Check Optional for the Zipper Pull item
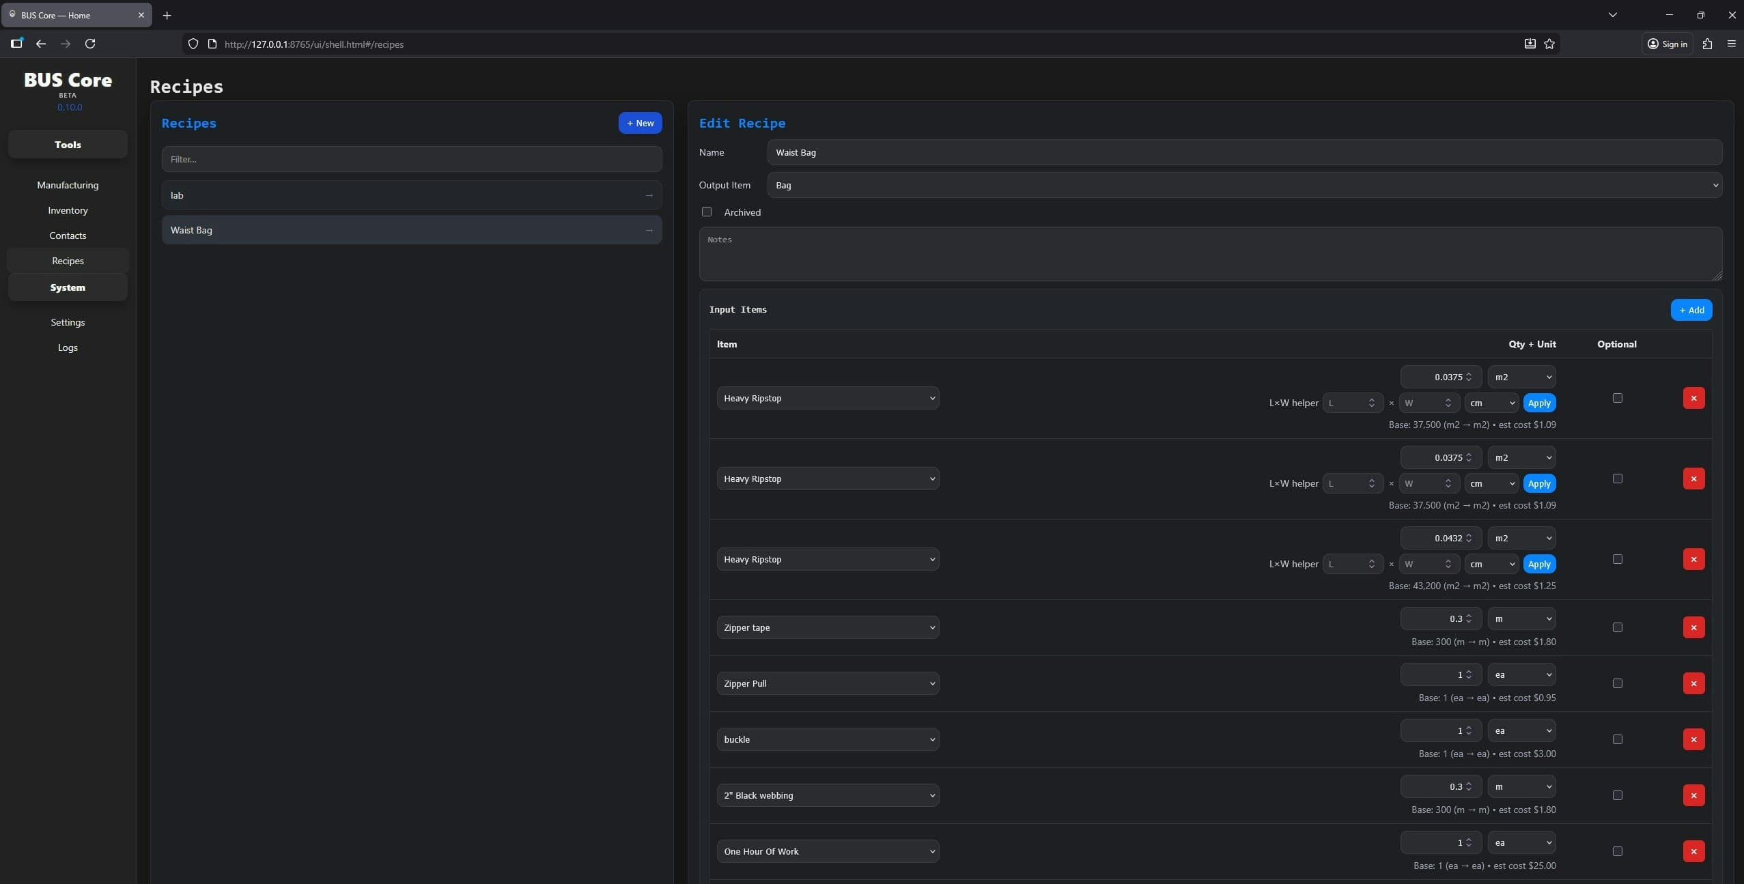The width and height of the screenshot is (1744, 884). (1618, 683)
